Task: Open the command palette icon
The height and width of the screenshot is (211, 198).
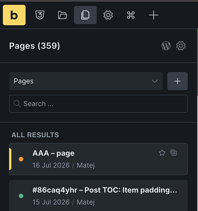Action: pos(131,15)
